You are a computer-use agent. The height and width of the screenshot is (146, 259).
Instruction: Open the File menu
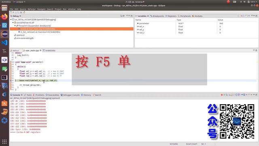[x=11, y=9]
